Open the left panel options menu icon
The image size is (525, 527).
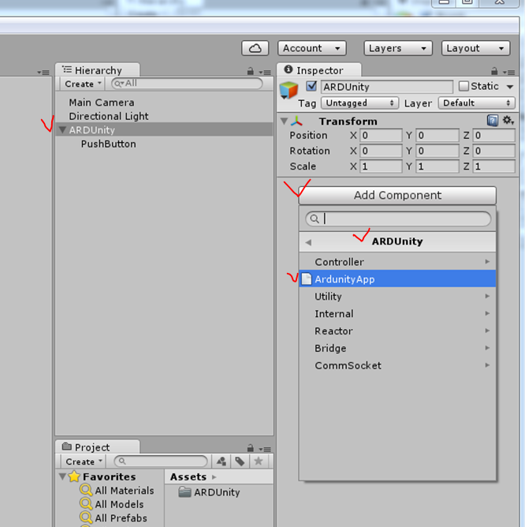[x=43, y=73]
